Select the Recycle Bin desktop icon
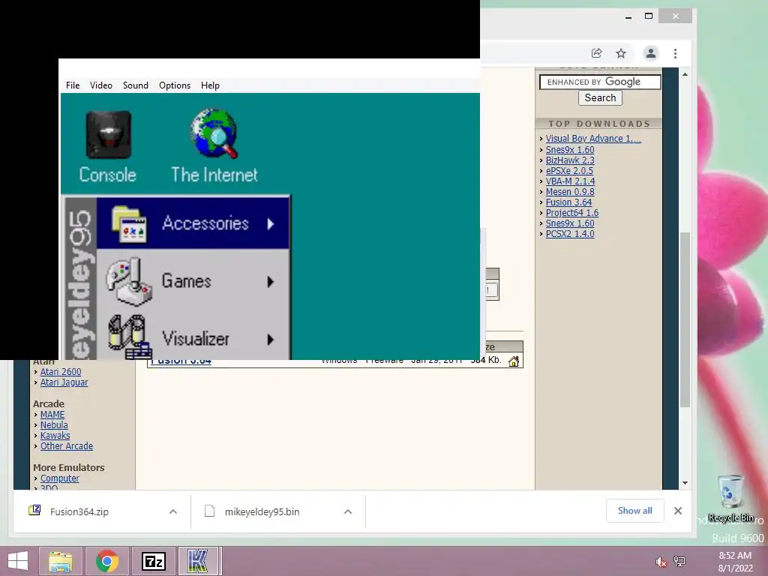The height and width of the screenshot is (576, 768). pyautogui.click(x=730, y=498)
